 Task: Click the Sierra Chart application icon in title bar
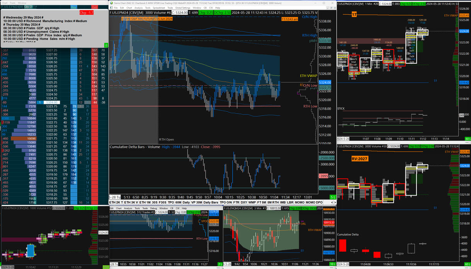coord(111,2)
